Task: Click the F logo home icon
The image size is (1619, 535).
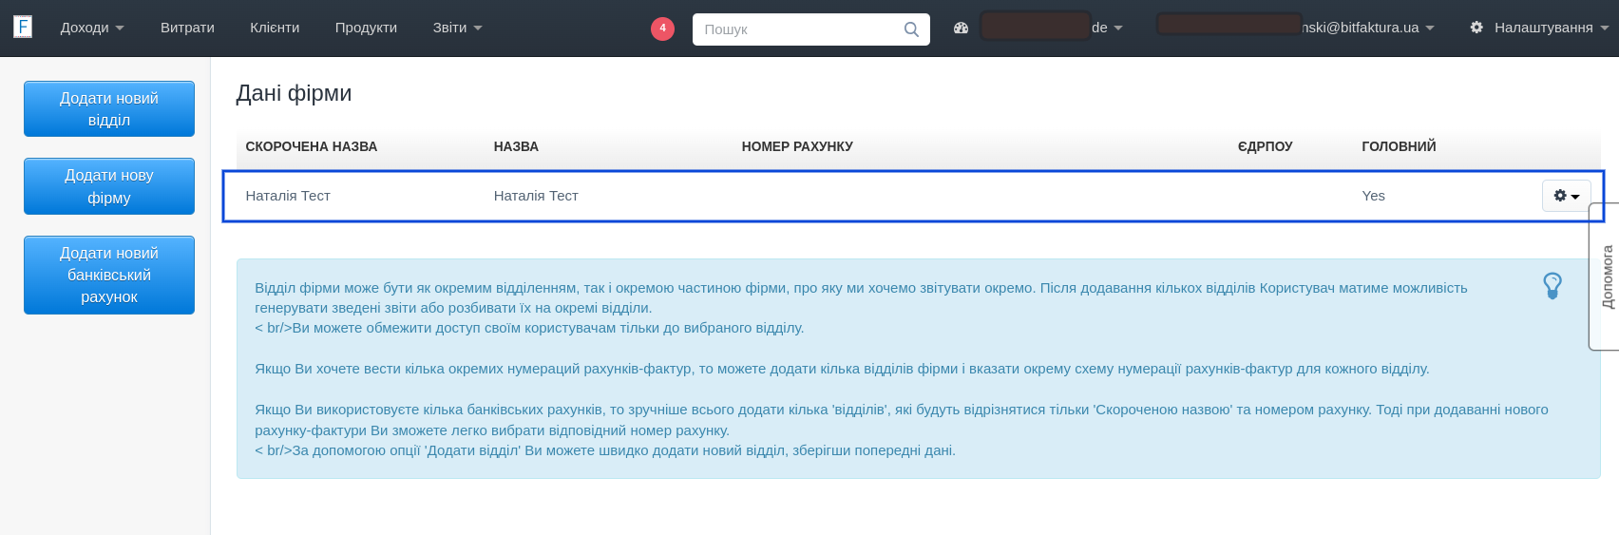Action: pyautogui.click(x=23, y=27)
